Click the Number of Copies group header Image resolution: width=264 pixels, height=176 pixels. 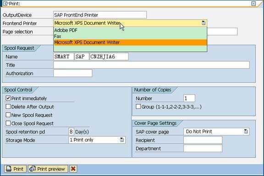click(x=153, y=90)
